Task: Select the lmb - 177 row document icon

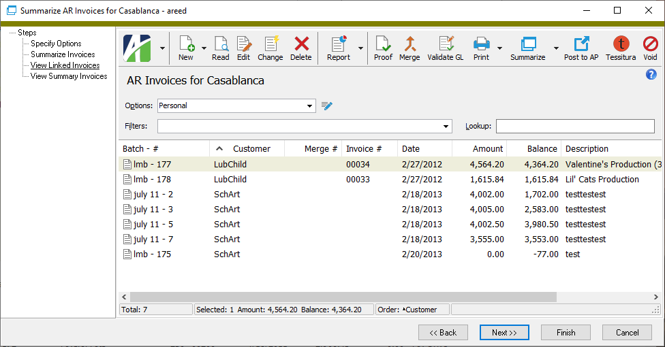Action: coord(127,165)
